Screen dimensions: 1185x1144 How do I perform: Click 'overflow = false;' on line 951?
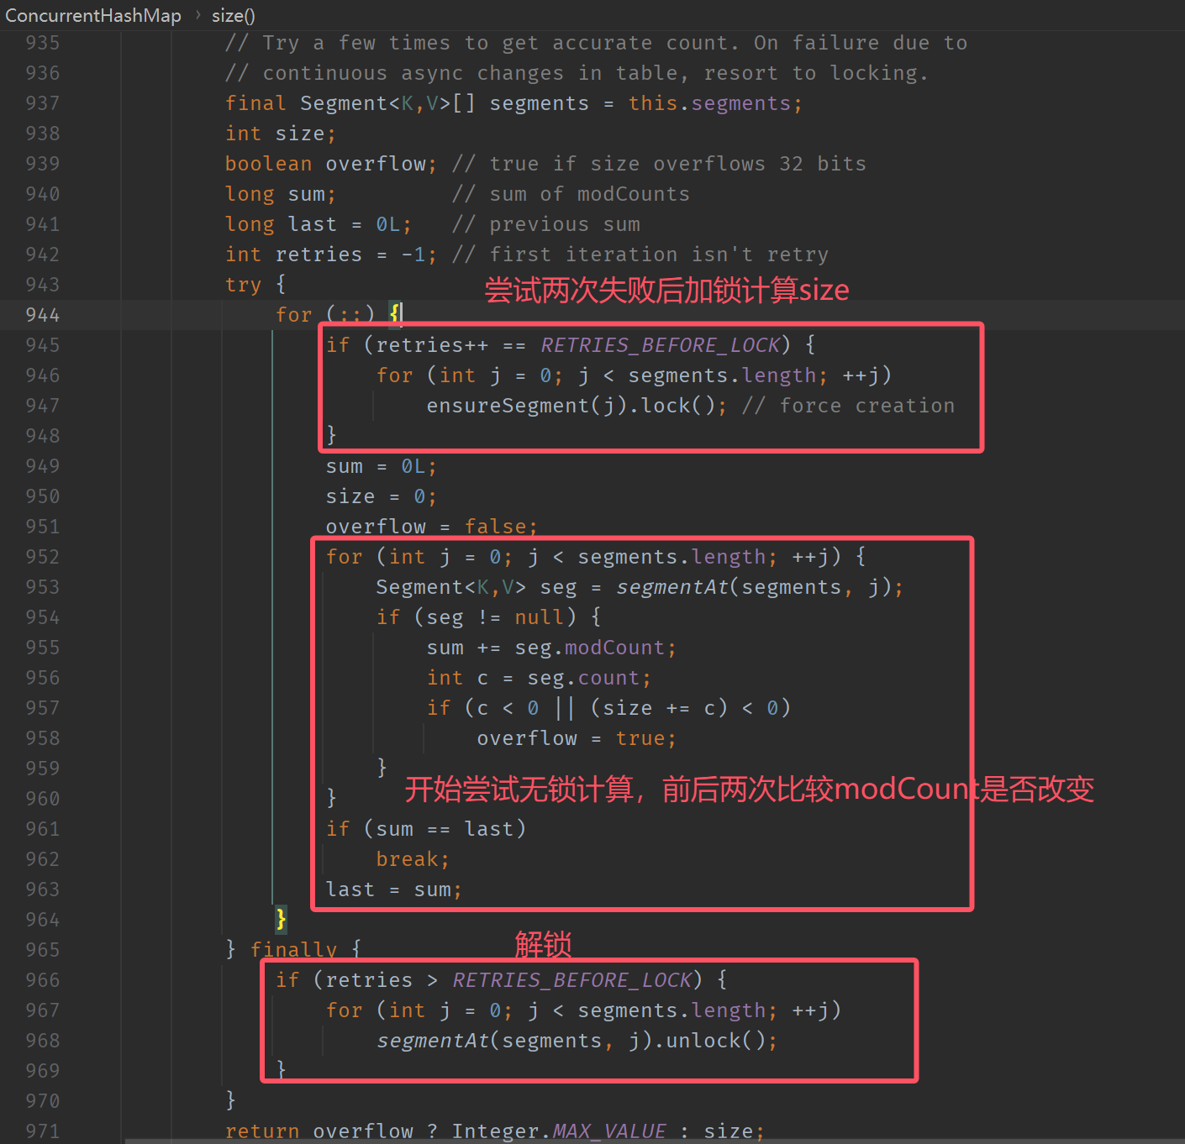click(432, 527)
